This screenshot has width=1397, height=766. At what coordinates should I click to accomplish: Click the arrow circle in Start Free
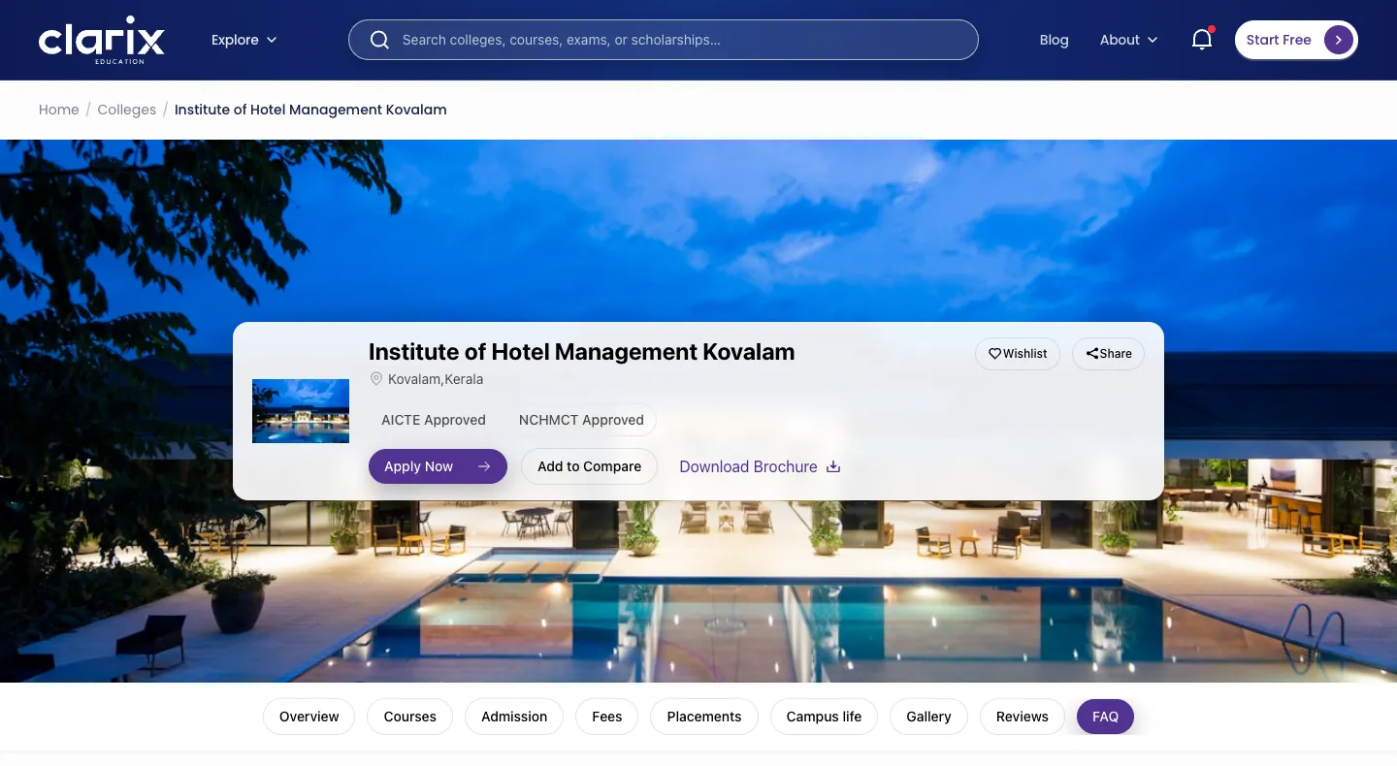pyautogui.click(x=1339, y=40)
